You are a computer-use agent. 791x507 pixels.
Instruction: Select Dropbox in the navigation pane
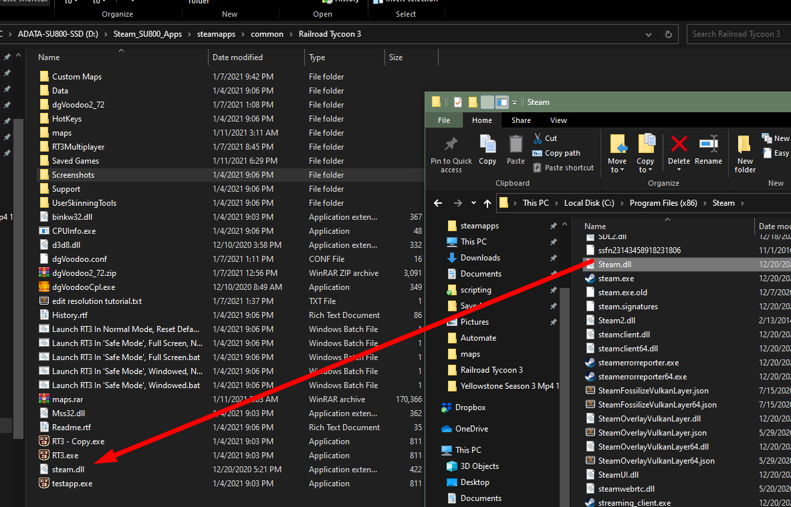pos(470,407)
